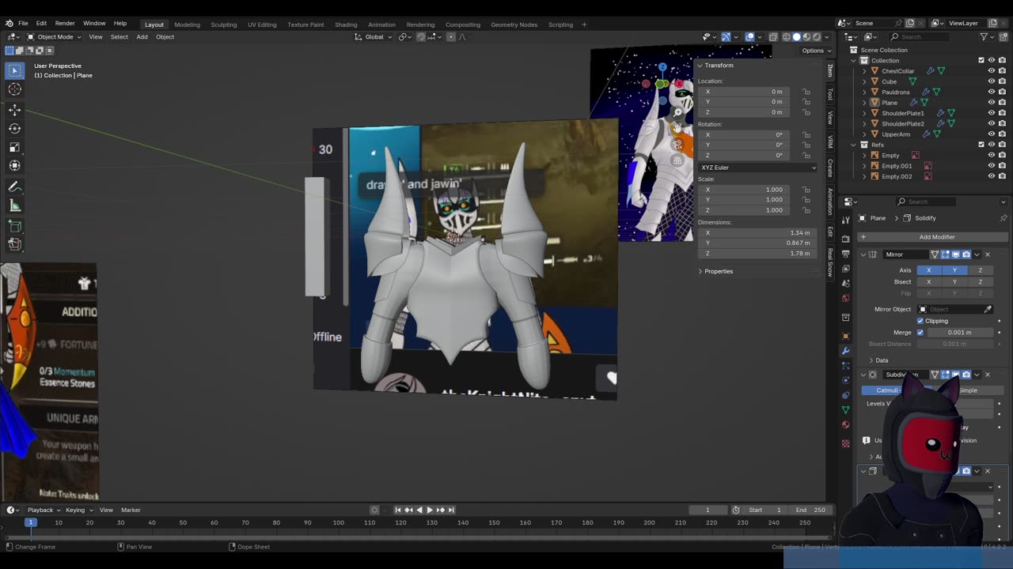
Task: Open the Add menu in the viewport header
Action: (142, 36)
